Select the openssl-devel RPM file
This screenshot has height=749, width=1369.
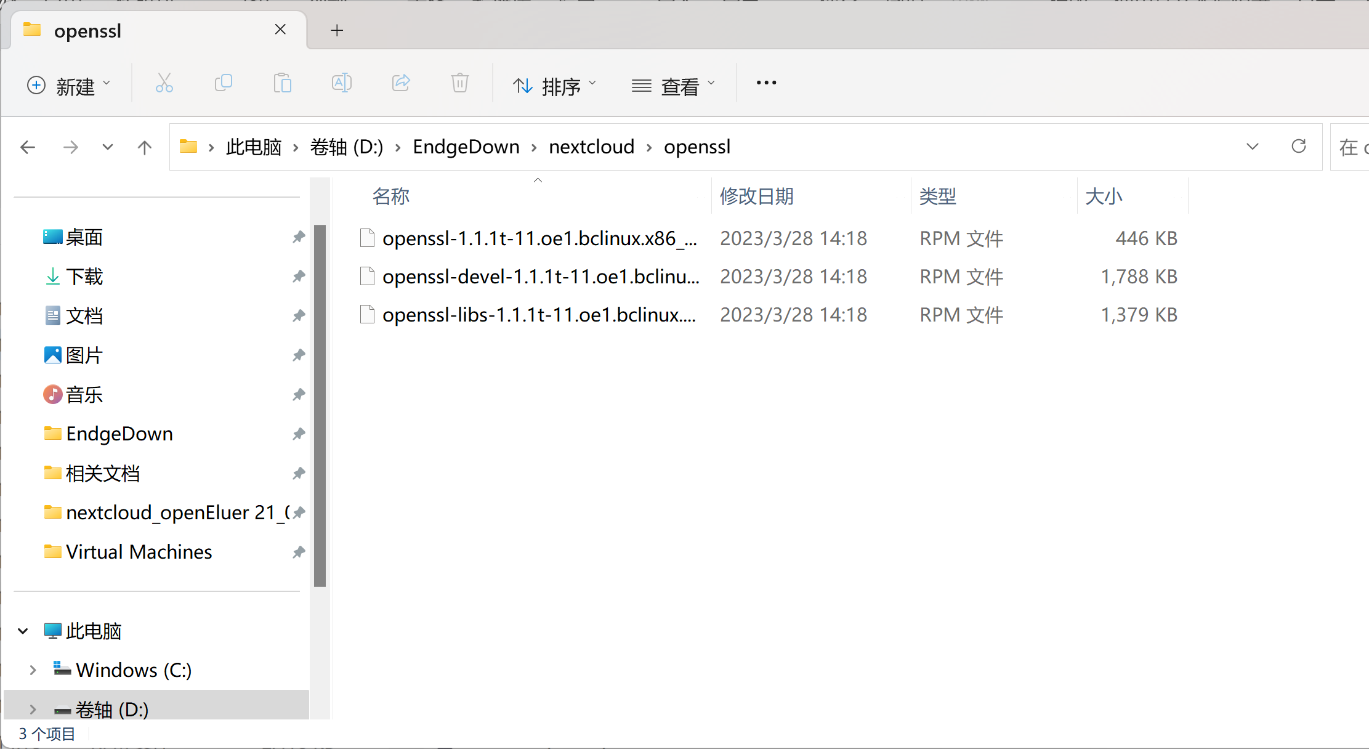click(x=540, y=277)
